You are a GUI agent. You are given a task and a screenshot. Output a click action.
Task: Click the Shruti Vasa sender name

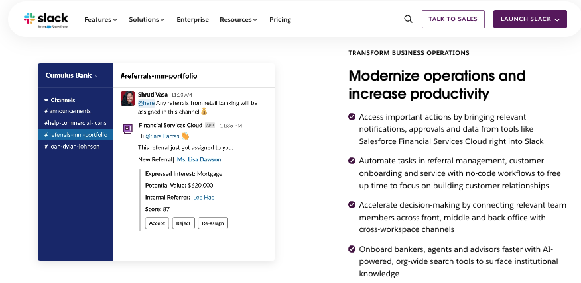(153, 95)
